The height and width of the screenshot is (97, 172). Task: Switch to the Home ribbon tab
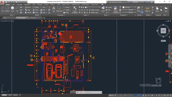pos(8,5)
